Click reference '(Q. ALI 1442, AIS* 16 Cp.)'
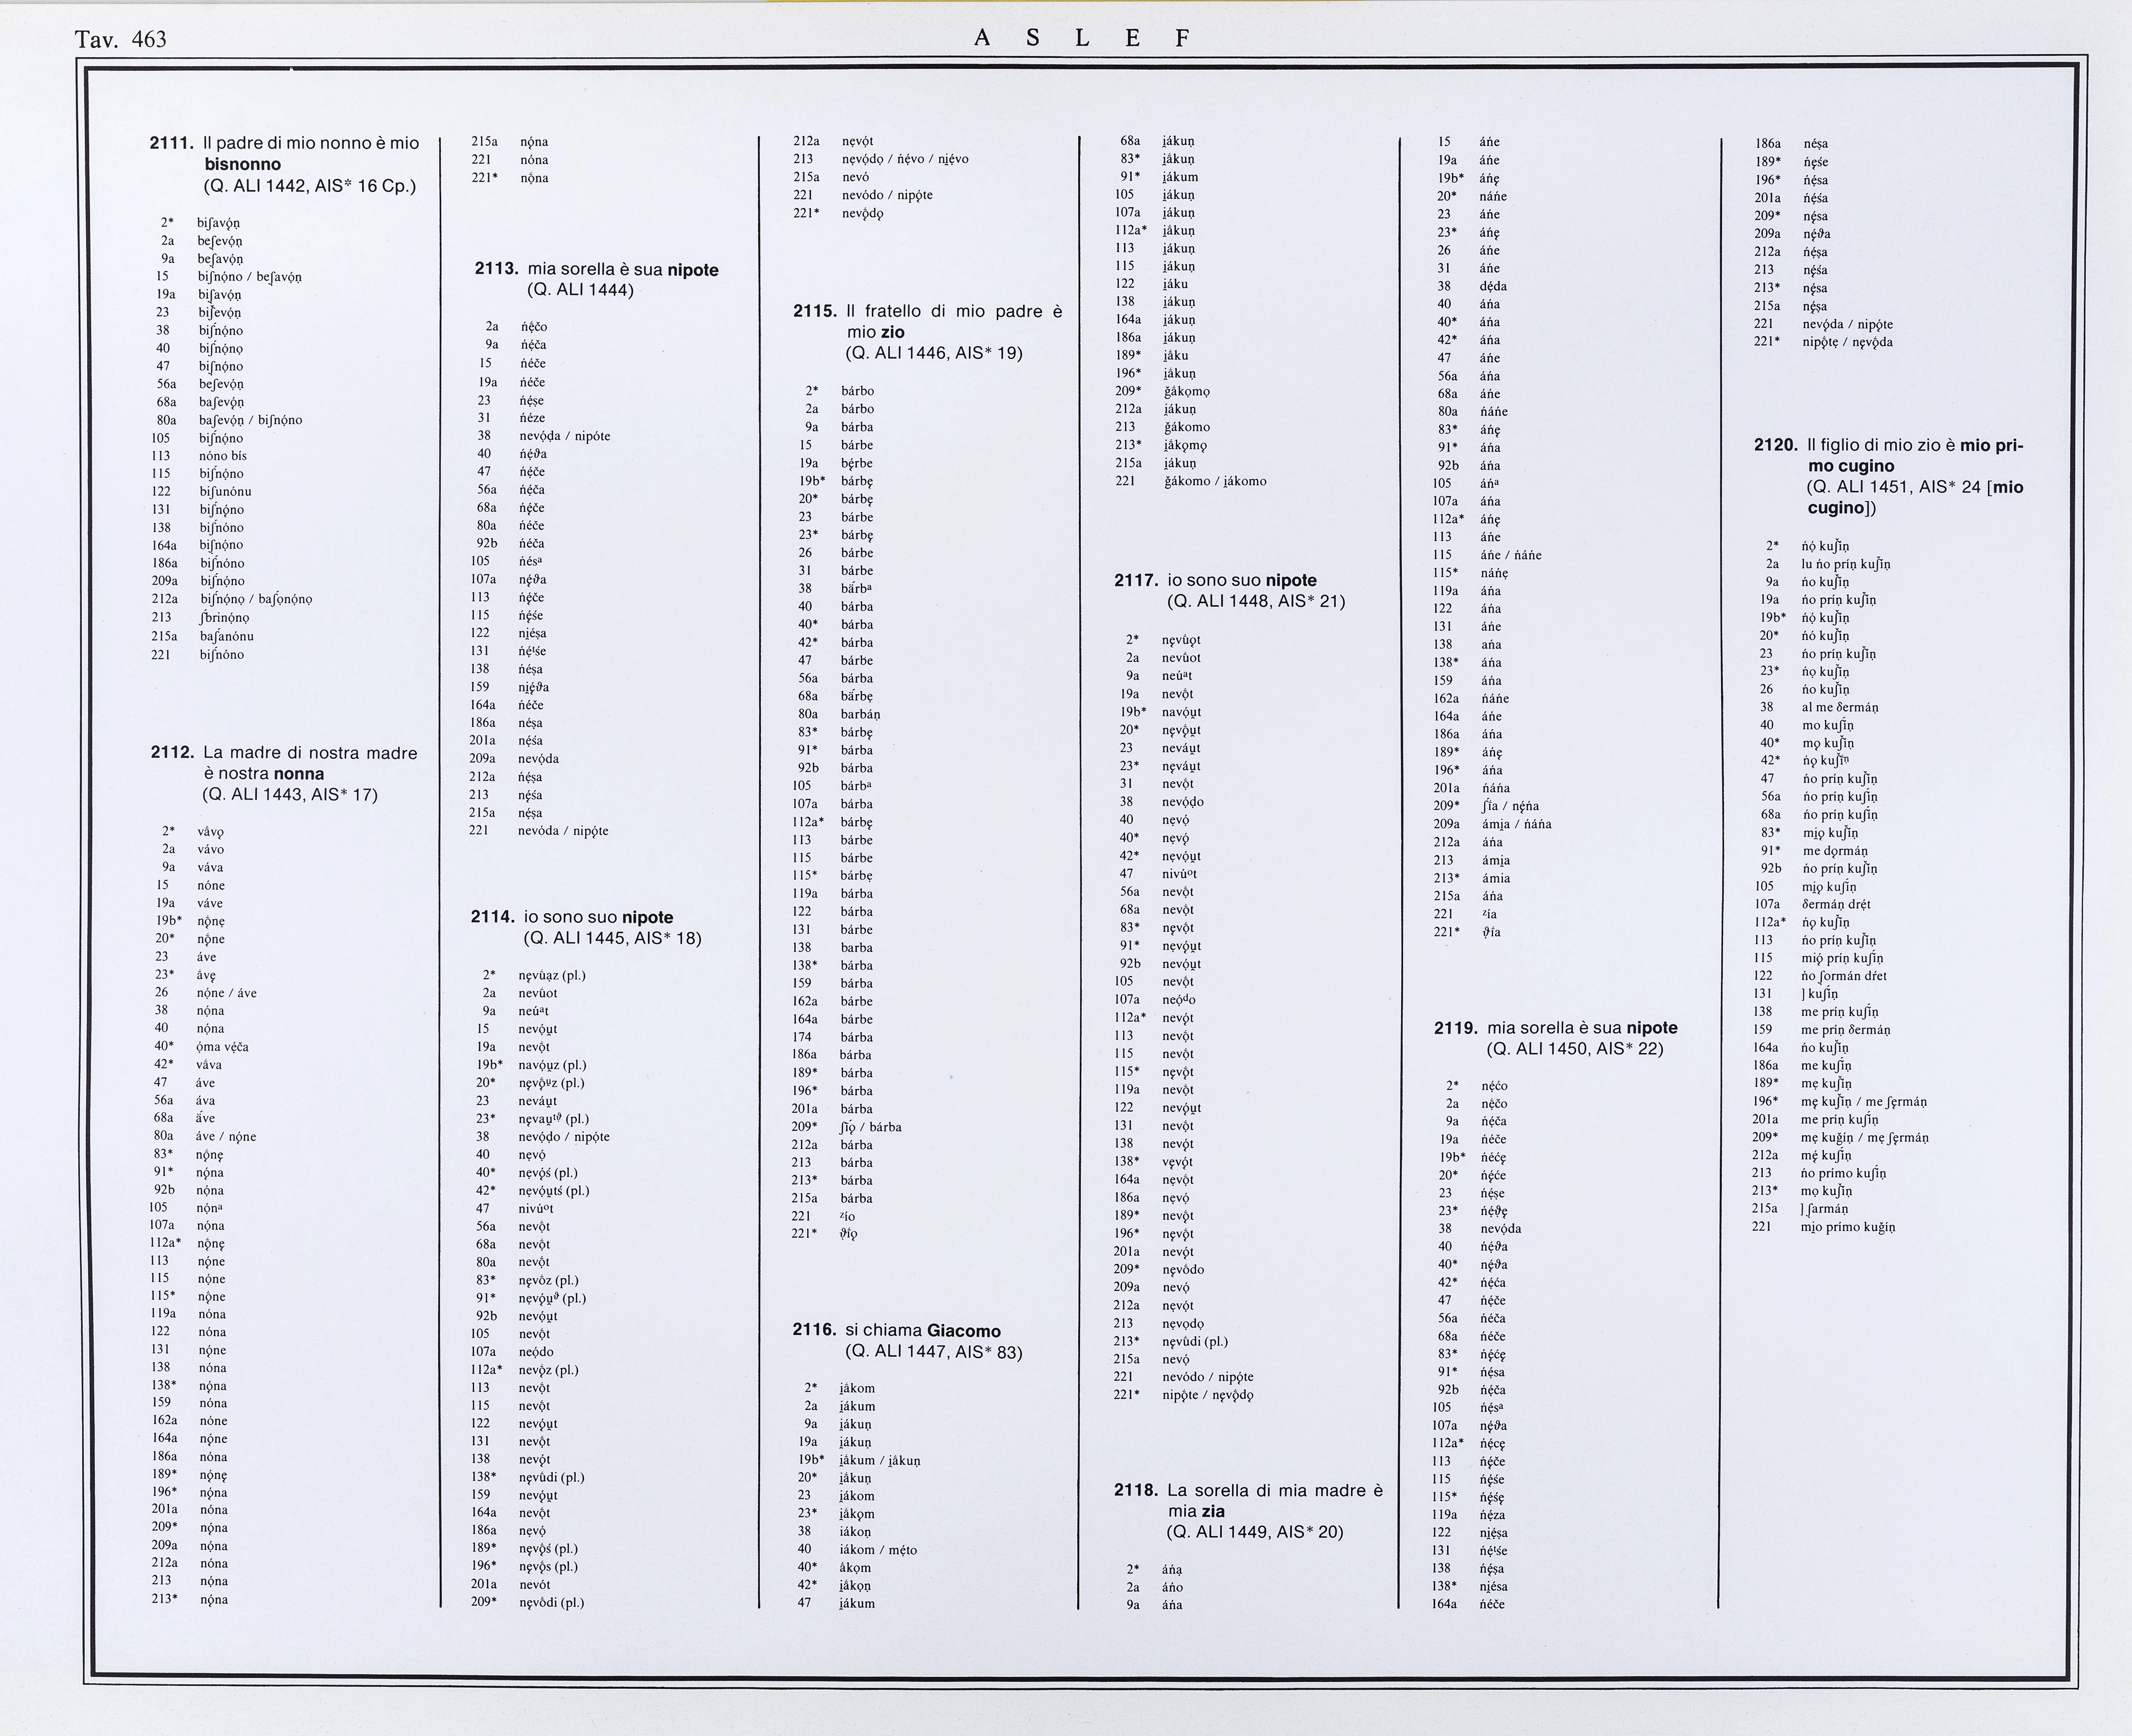 (309, 186)
